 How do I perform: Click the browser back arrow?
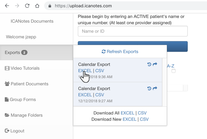7,6
